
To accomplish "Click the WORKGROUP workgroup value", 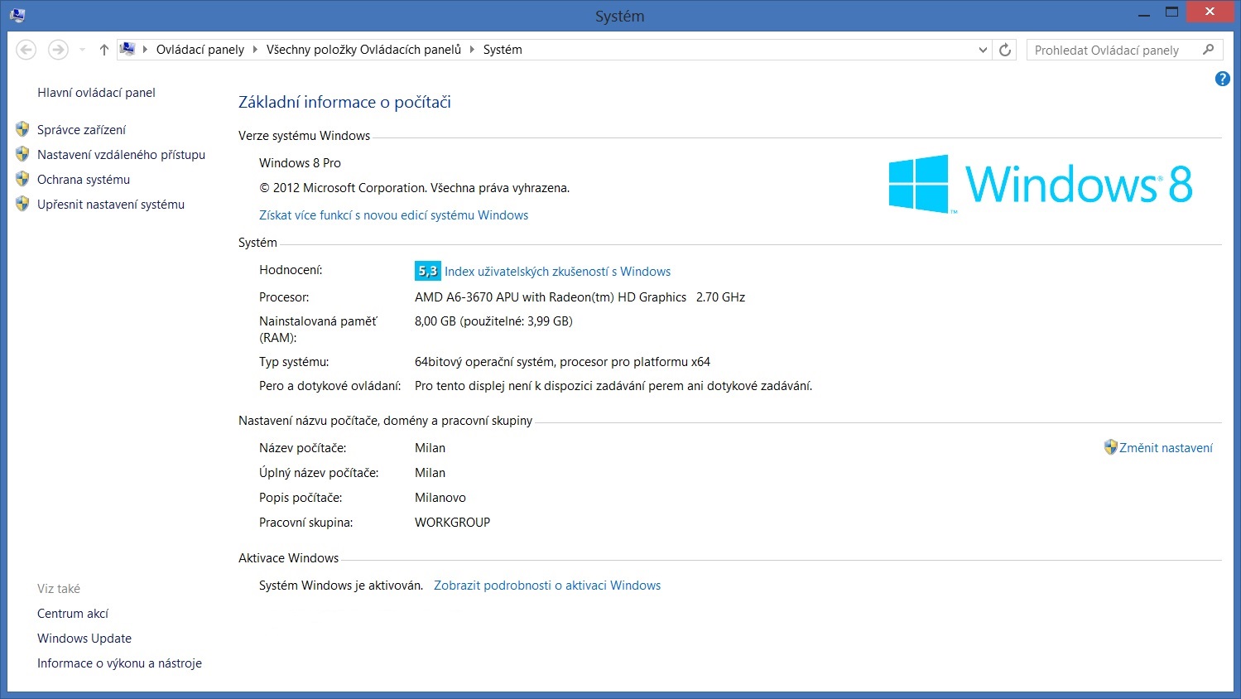I will pos(452,523).
